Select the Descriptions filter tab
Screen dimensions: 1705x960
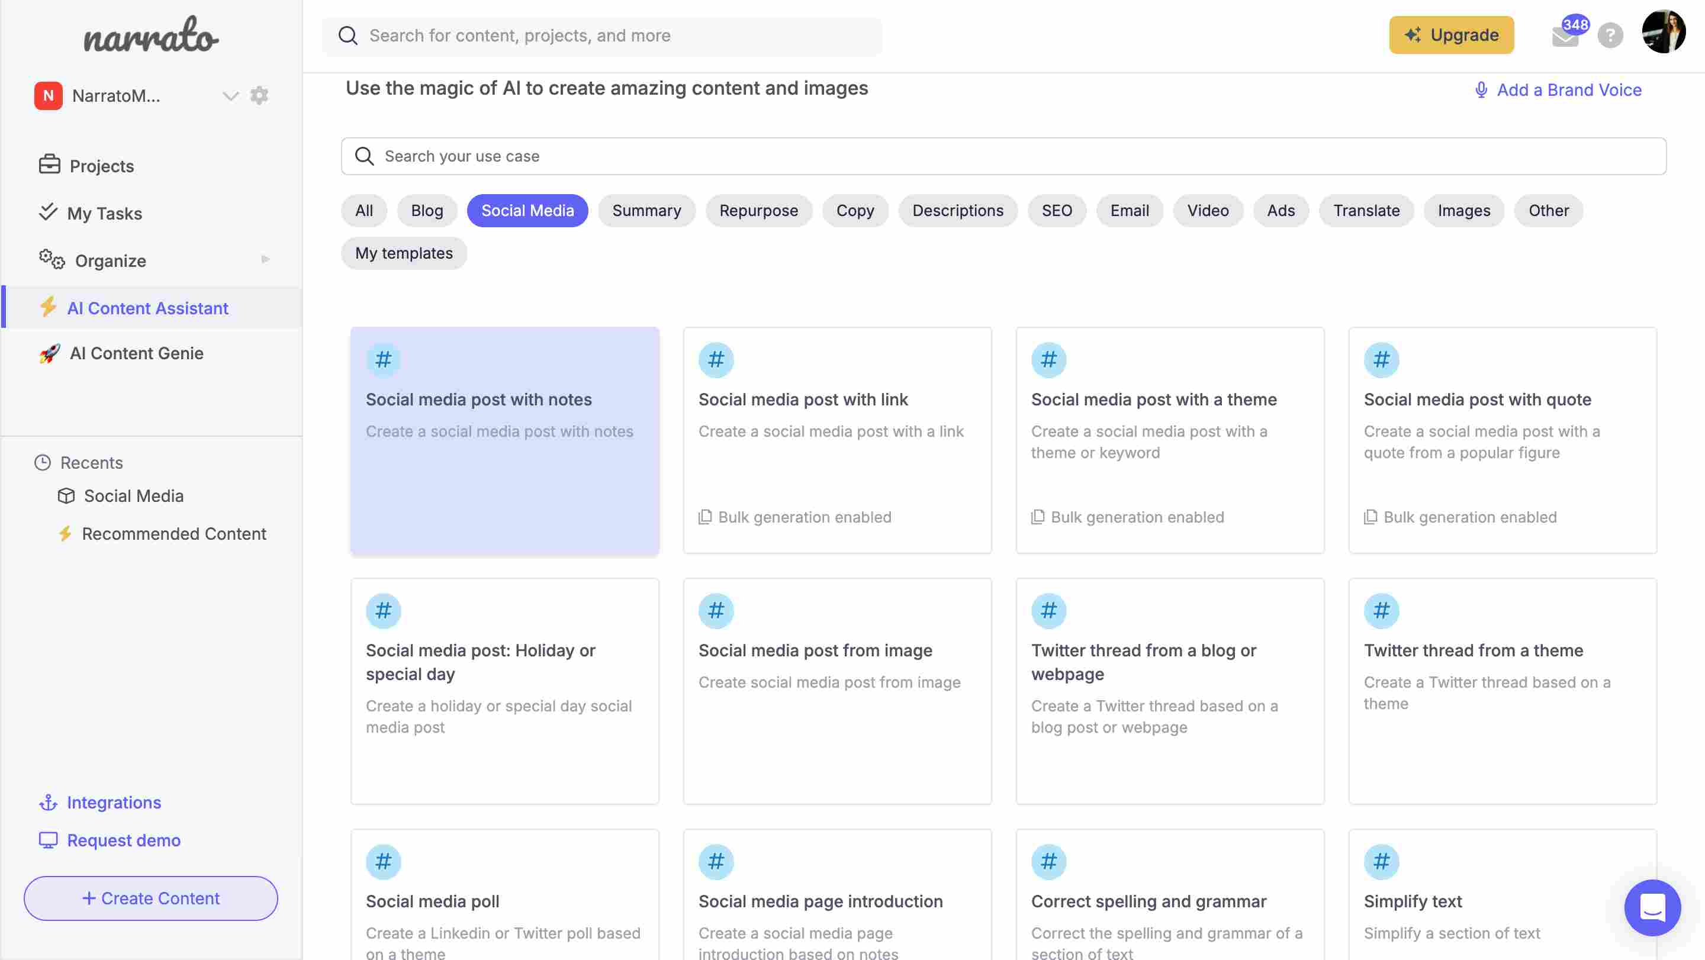[958, 210]
